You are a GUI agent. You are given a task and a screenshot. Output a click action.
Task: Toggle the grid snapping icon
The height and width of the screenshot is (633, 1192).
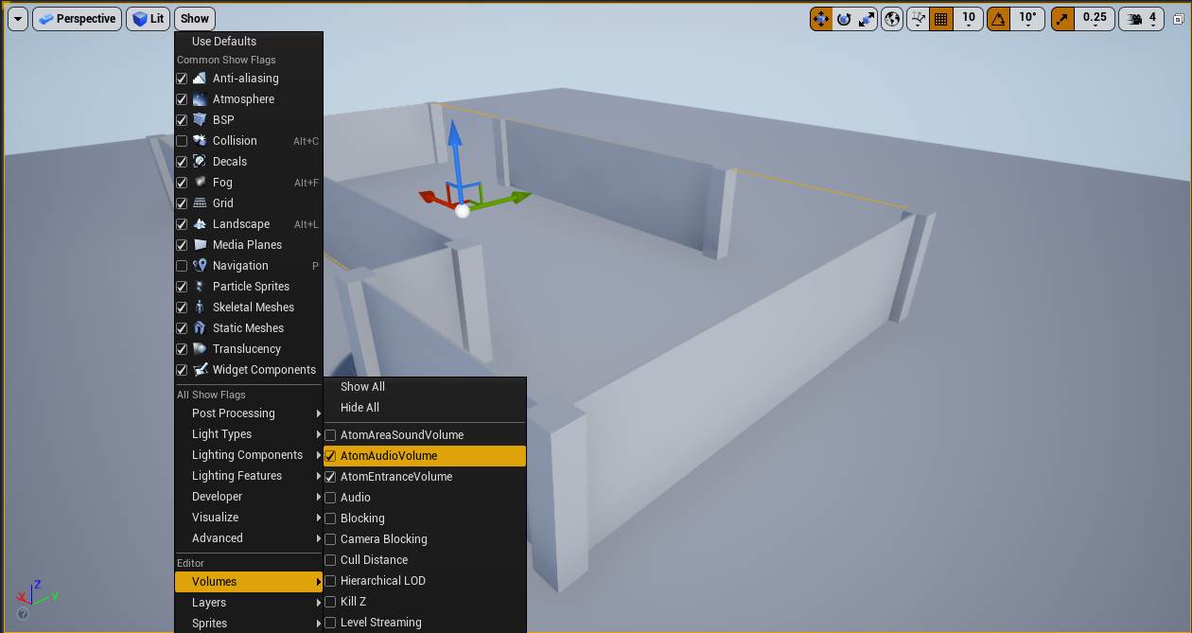coord(941,18)
